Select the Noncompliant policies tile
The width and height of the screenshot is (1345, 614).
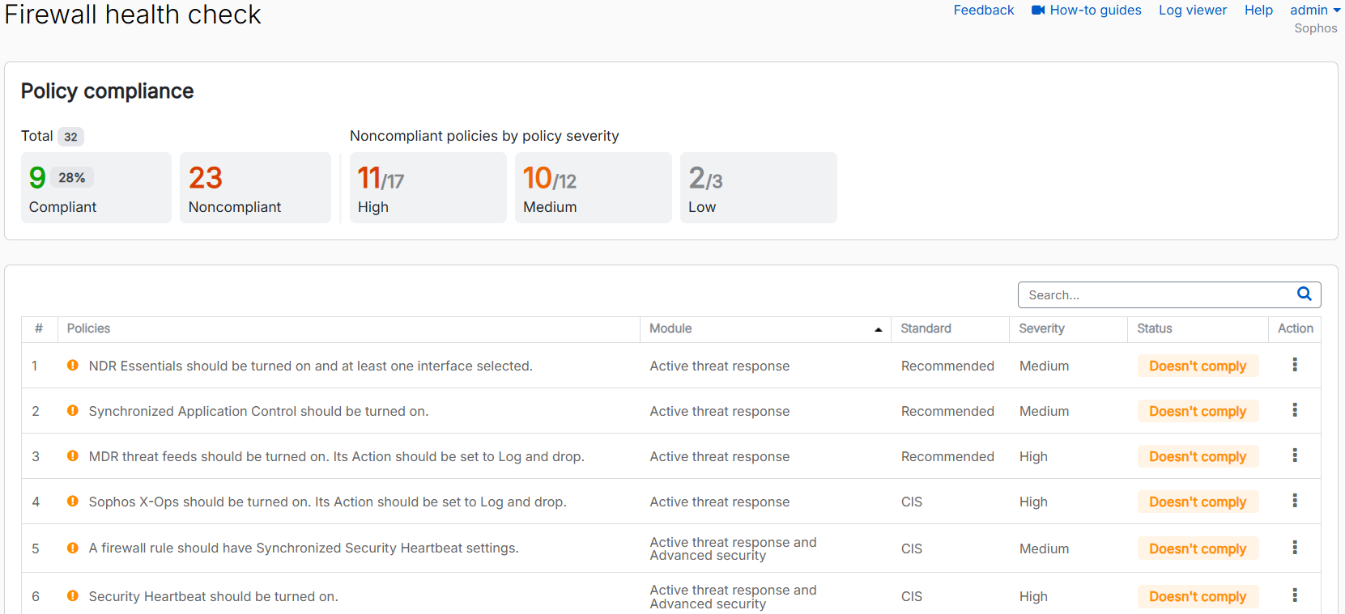click(255, 188)
